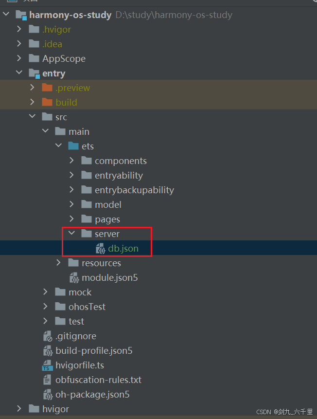
Task: Click the .hvigor folder icon
Action: [x=34, y=29]
